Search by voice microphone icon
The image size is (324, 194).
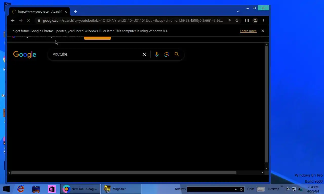click(157, 54)
